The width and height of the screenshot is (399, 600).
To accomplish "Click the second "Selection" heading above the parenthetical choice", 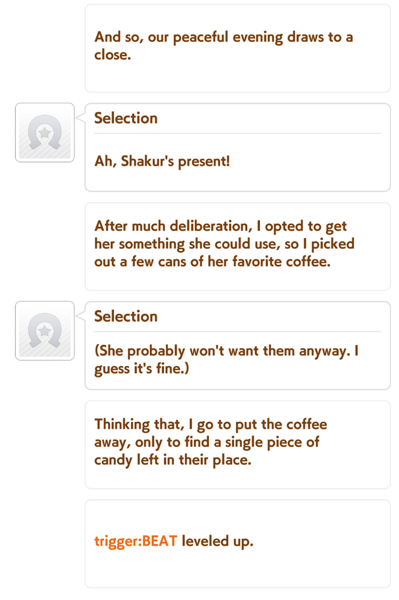I will pos(126,316).
